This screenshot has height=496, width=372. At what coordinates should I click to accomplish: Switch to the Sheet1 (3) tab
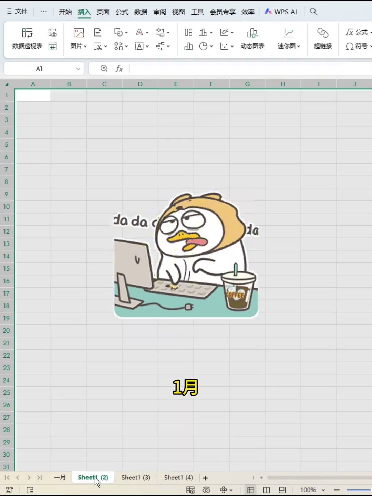click(x=136, y=477)
